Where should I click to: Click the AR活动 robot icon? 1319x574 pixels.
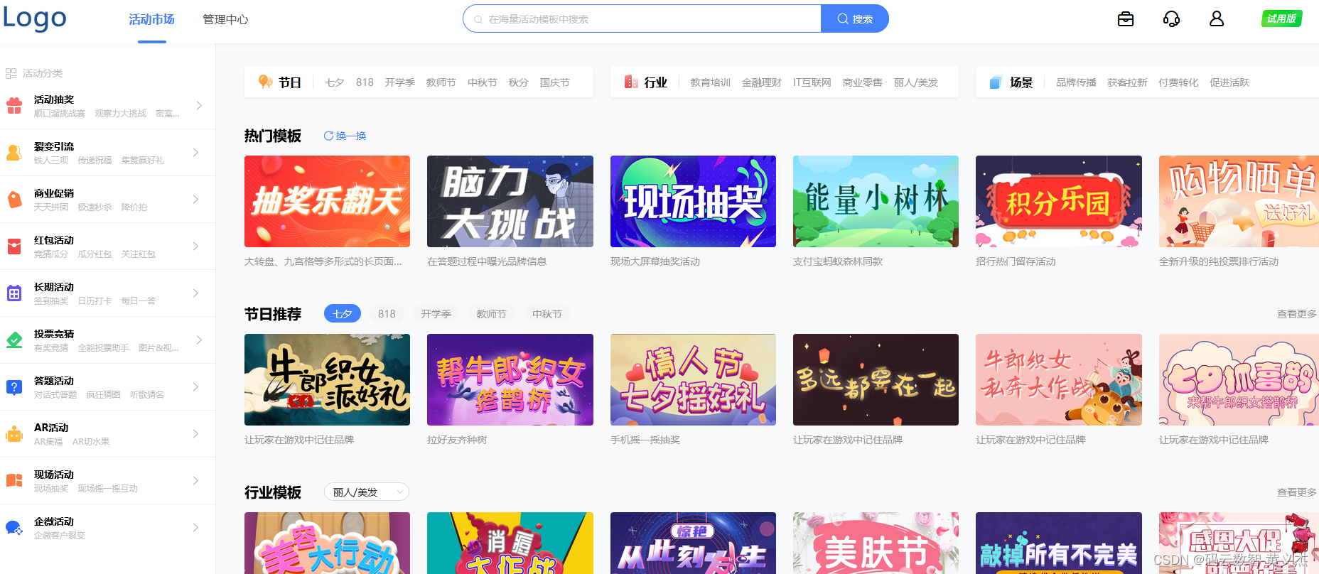click(14, 434)
